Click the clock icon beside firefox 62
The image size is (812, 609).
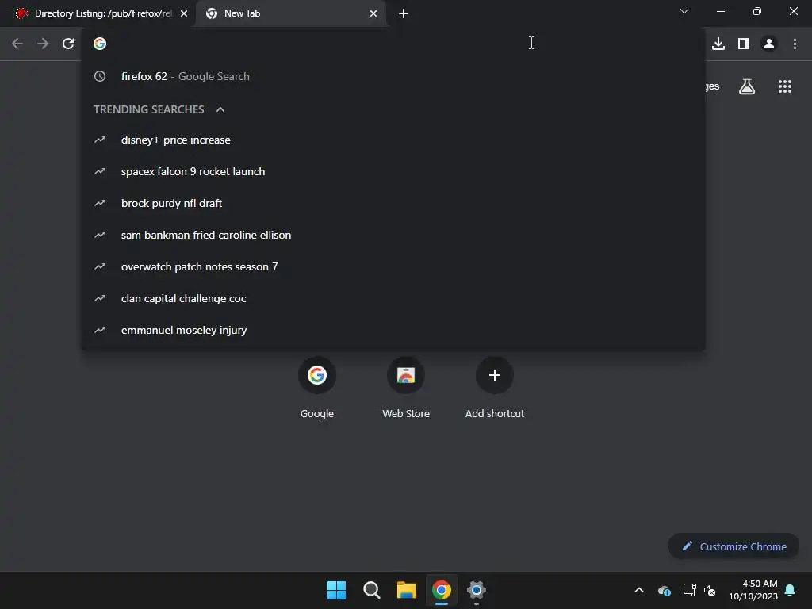point(100,76)
